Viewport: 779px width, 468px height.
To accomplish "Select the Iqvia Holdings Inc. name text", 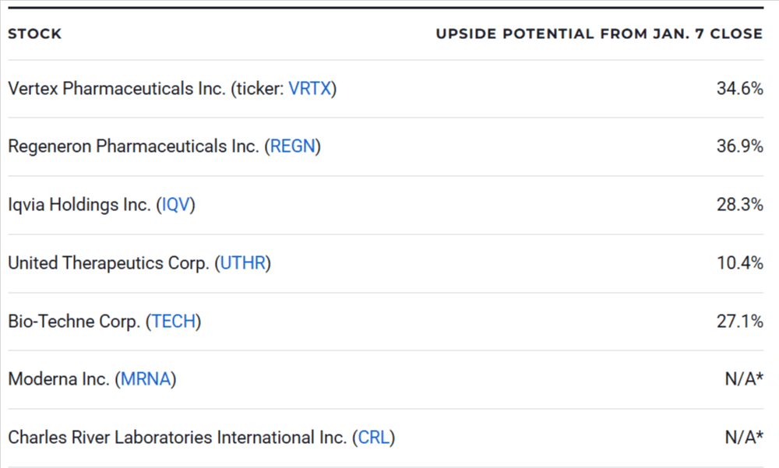I will coord(79,205).
